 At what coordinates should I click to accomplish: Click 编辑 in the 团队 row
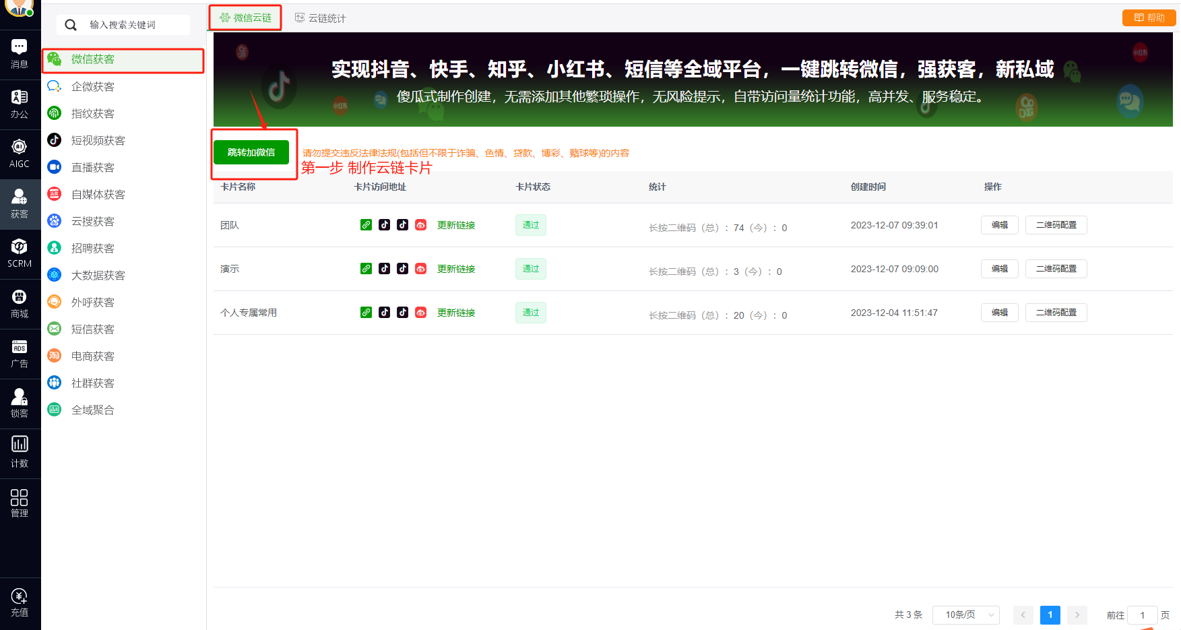pyautogui.click(x=1000, y=225)
